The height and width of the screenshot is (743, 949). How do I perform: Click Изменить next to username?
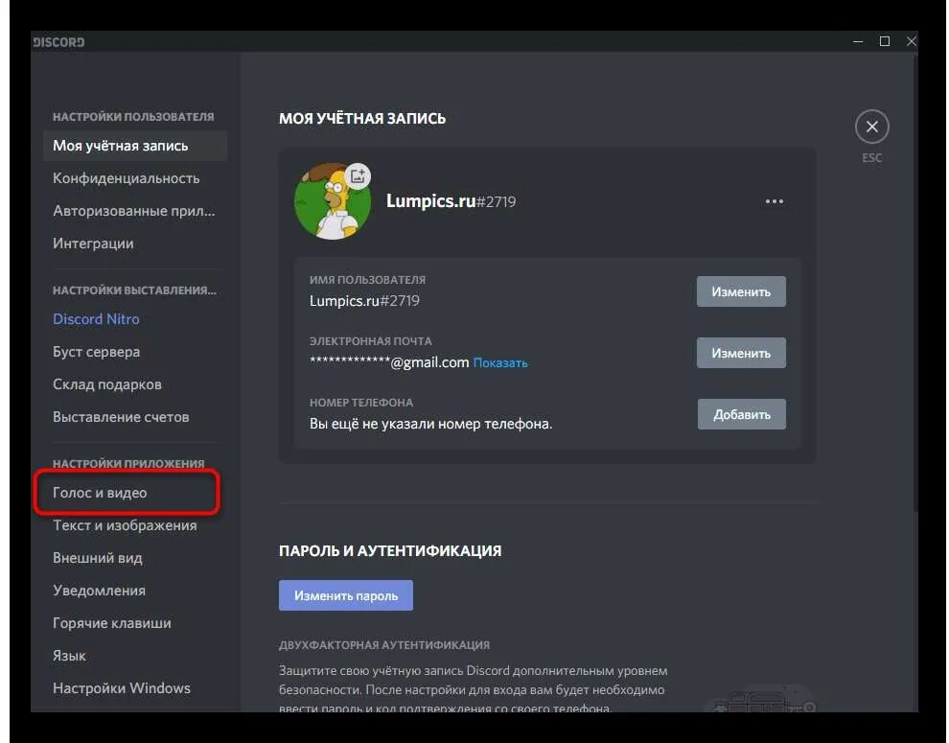pos(741,291)
